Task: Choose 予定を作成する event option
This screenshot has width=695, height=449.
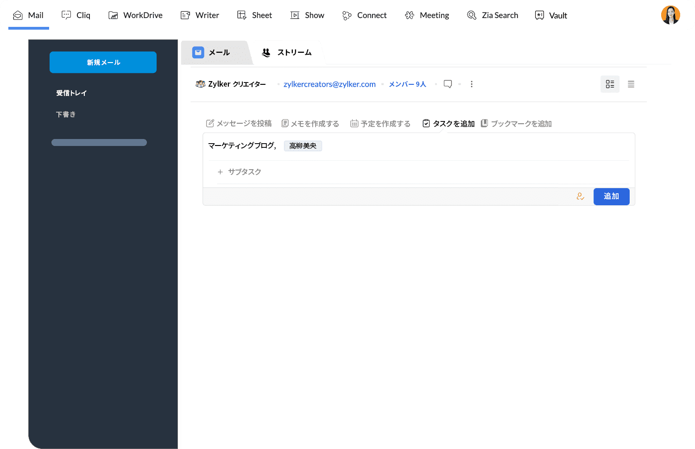Action: point(380,123)
